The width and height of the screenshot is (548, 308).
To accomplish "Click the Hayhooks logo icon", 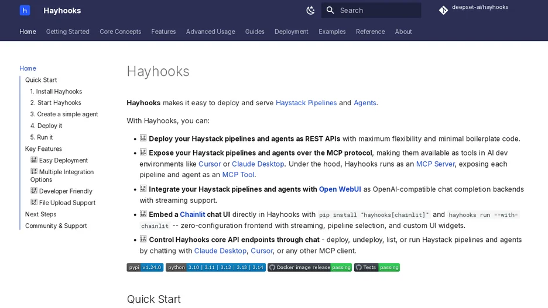I will [x=25, y=11].
